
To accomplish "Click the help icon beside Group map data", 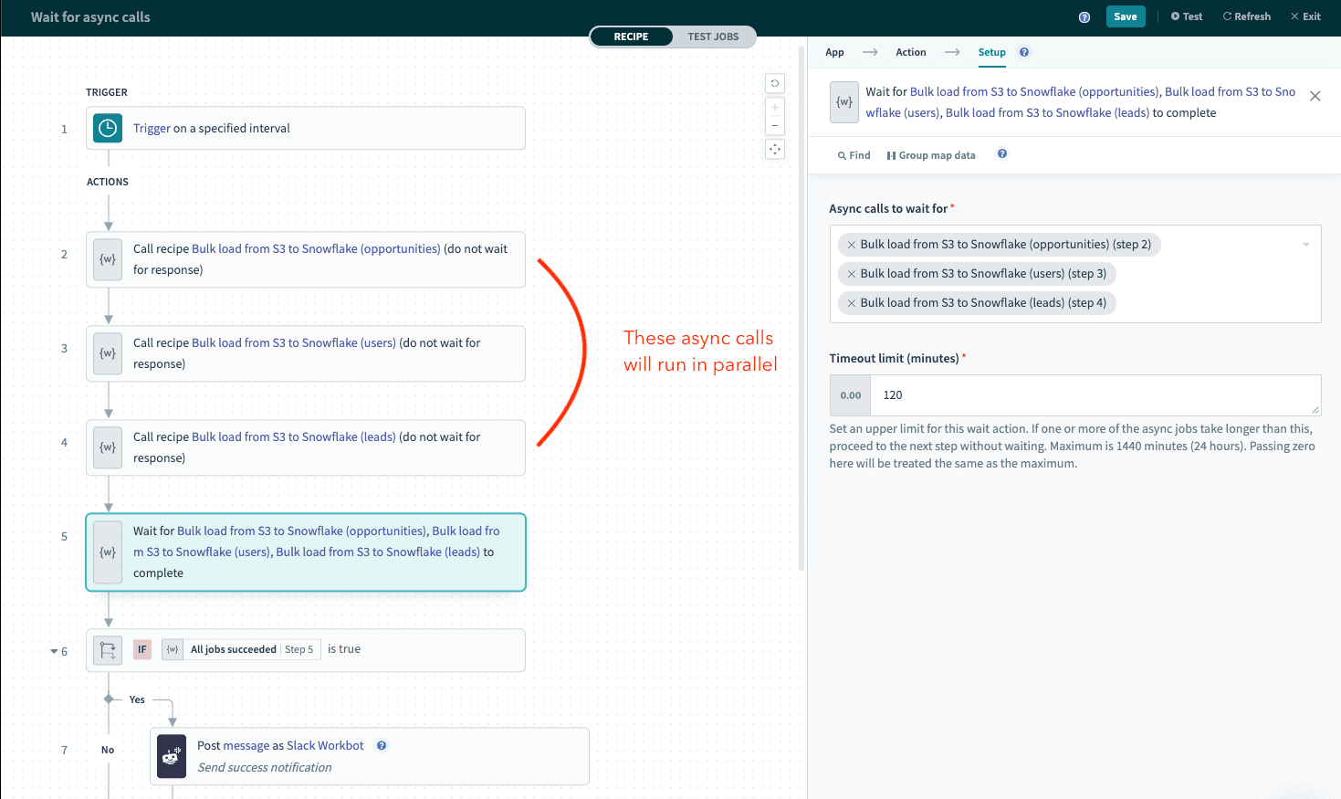I will click(1002, 154).
